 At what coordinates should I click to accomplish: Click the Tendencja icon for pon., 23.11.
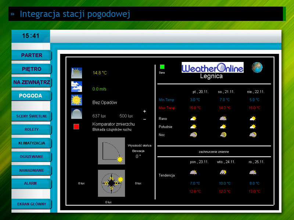coord(193,172)
